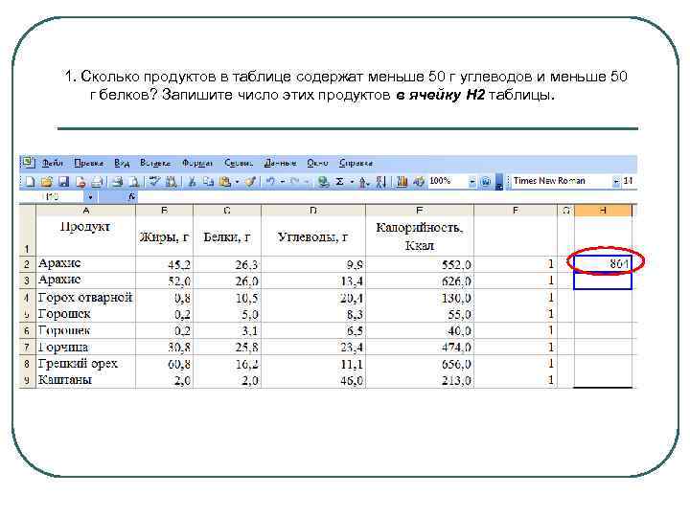Open the Undo history dropdown arrow
The width and height of the screenshot is (690, 517).
[x=283, y=182]
